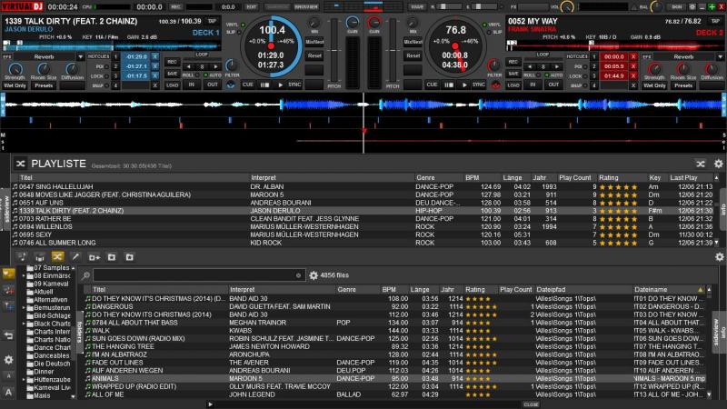Toggle SLIP mode on deck 2
This screenshot has width=727, height=409.
[x=489, y=32]
